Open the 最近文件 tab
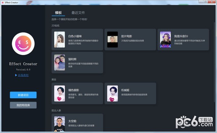The height and width of the screenshot is (133, 217). coord(78,13)
